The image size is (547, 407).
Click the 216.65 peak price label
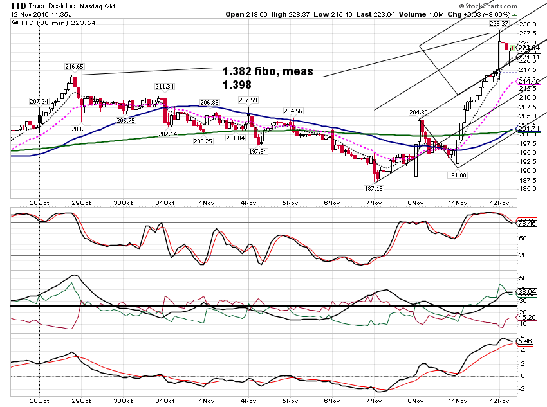tap(74, 67)
